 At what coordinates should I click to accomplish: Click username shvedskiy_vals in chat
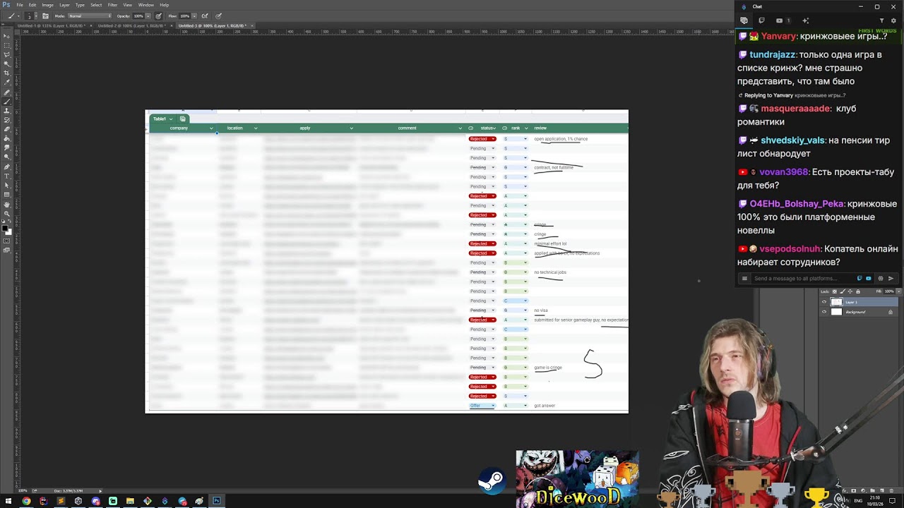(792, 140)
